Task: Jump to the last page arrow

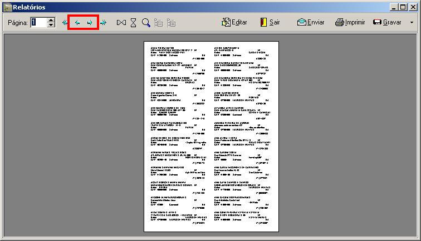Action: [x=103, y=23]
